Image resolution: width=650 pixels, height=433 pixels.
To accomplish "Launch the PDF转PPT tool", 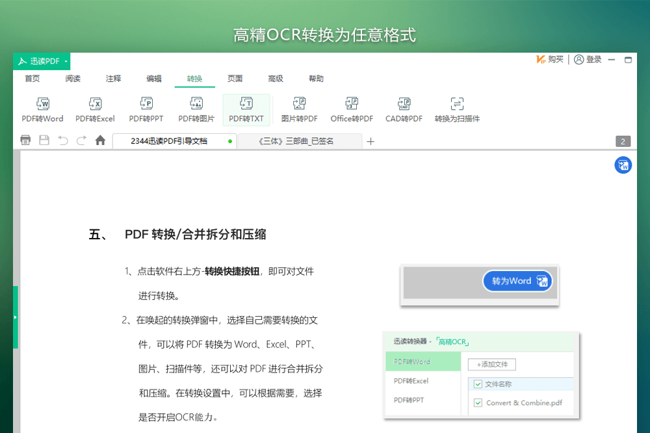I will pyautogui.click(x=146, y=109).
